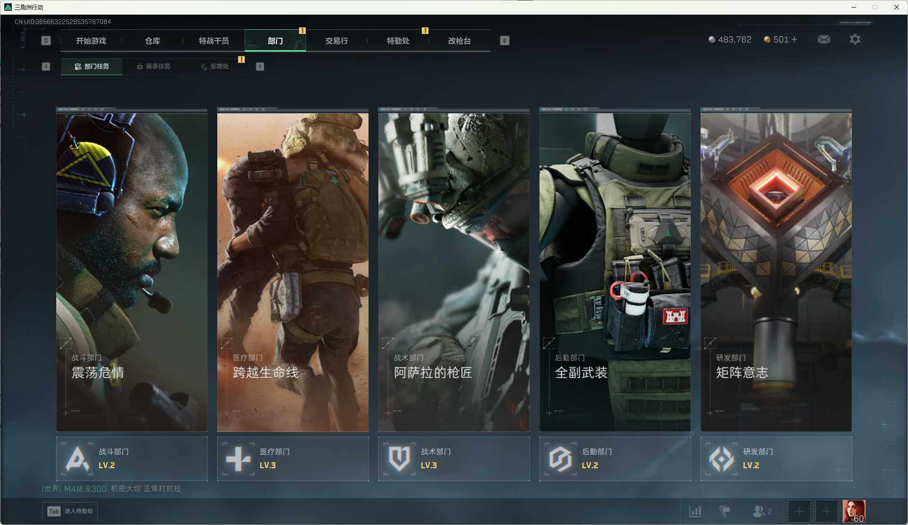
Task: Open the 交易行 tab
Action: 336,41
